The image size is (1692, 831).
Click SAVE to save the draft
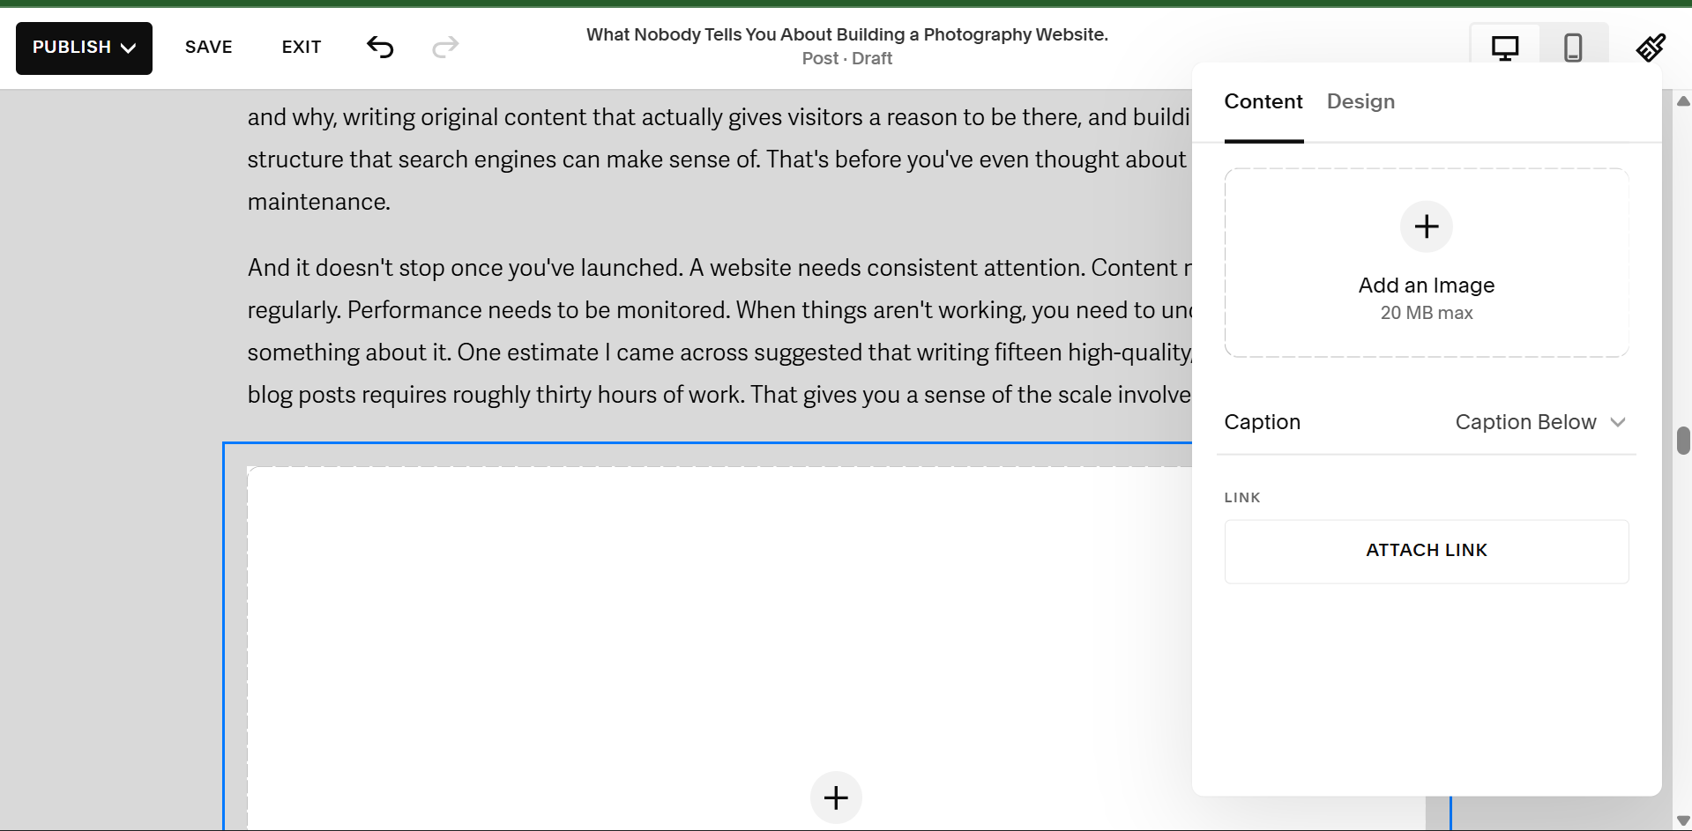(208, 48)
